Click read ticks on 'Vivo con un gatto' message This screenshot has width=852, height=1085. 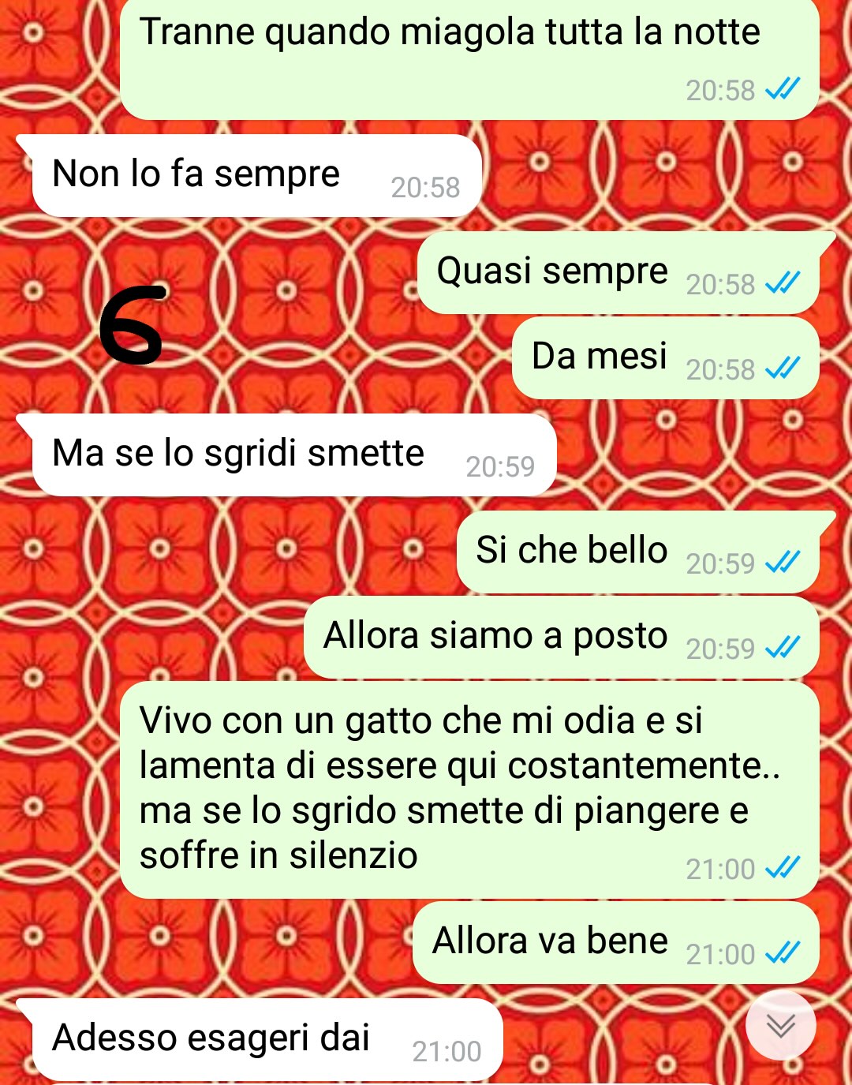tap(783, 868)
